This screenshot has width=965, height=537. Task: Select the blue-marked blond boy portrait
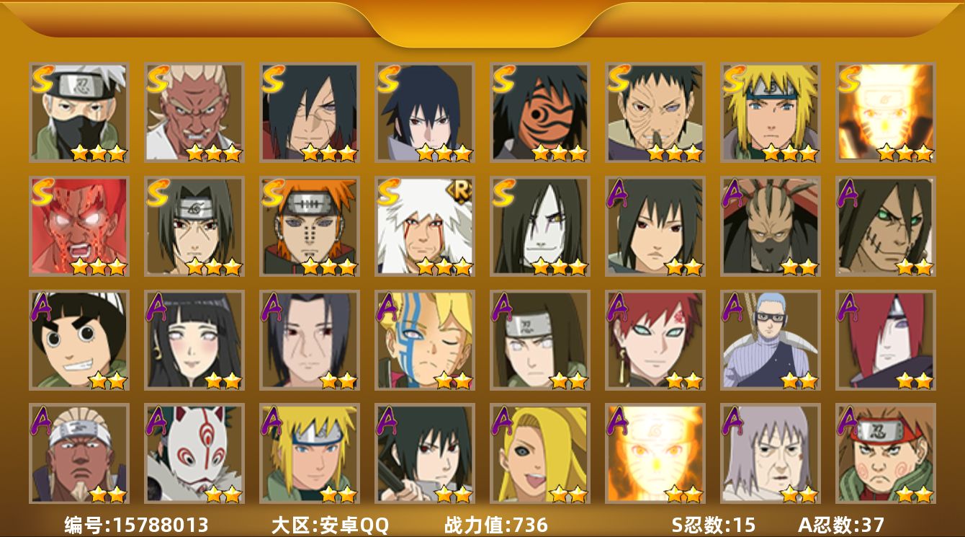[x=425, y=340]
